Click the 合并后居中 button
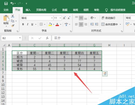This screenshot has width=135, height=105. coord(110,24)
